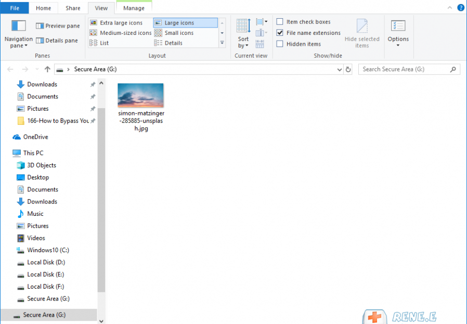Select Extra large icons layout

tap(121, 23)
